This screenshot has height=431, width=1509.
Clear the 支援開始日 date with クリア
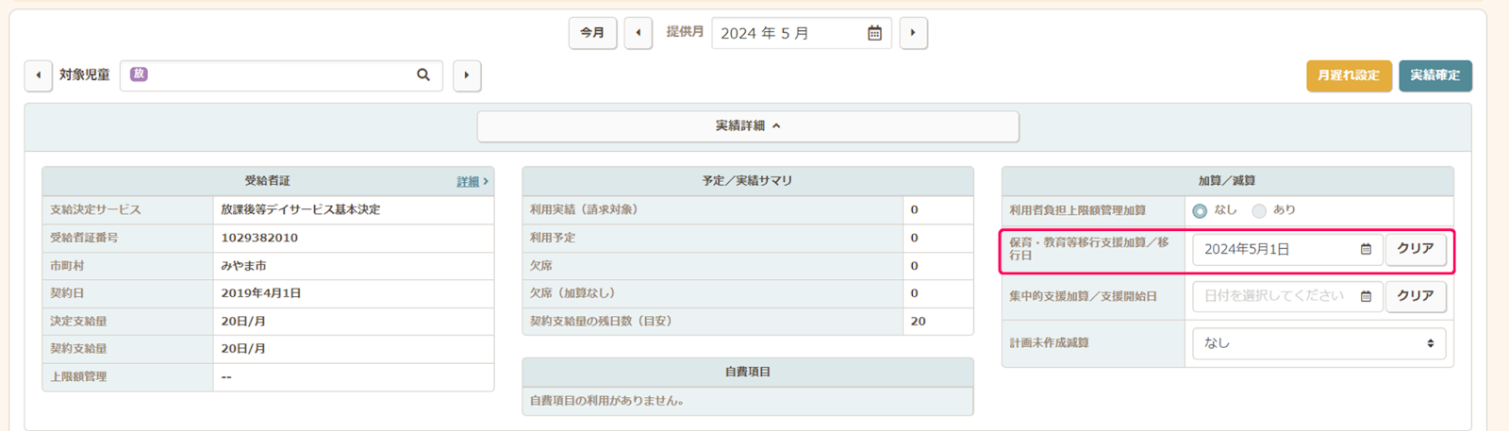(x=1415, y=296)
